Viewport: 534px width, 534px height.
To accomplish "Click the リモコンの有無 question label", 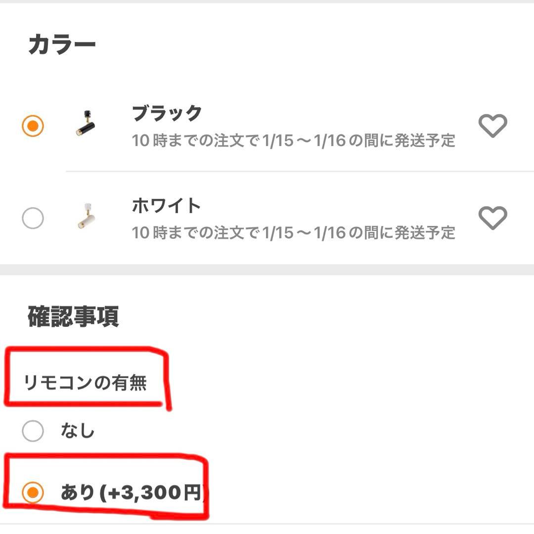I will tap(85, 383).
